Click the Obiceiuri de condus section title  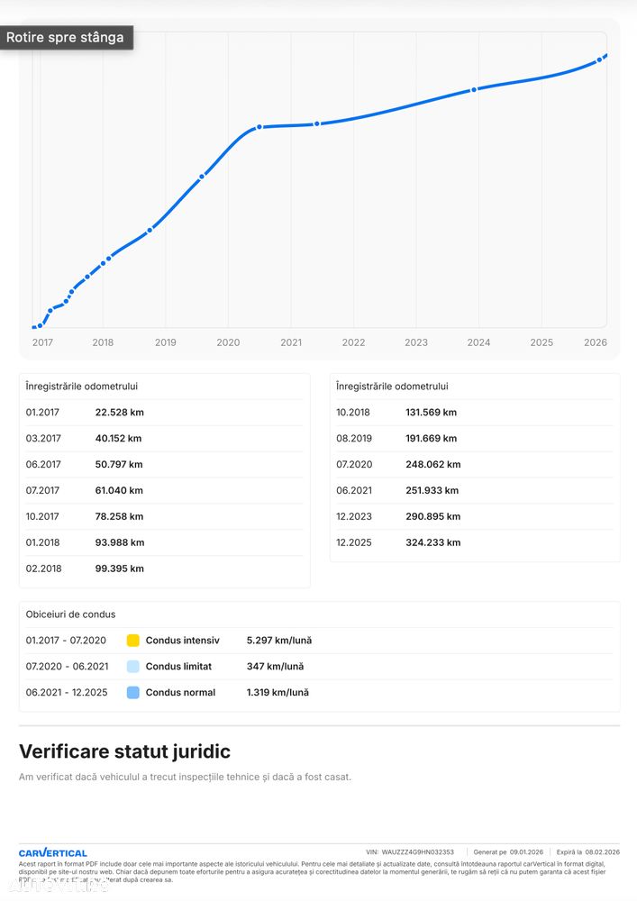[x=70, y=614]
